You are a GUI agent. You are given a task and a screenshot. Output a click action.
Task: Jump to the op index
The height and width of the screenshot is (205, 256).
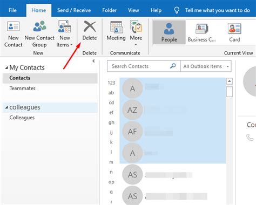tap(111, 182)
